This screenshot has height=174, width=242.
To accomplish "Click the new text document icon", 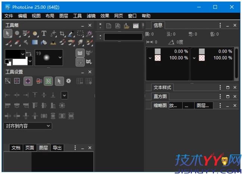I will point(118,26).
